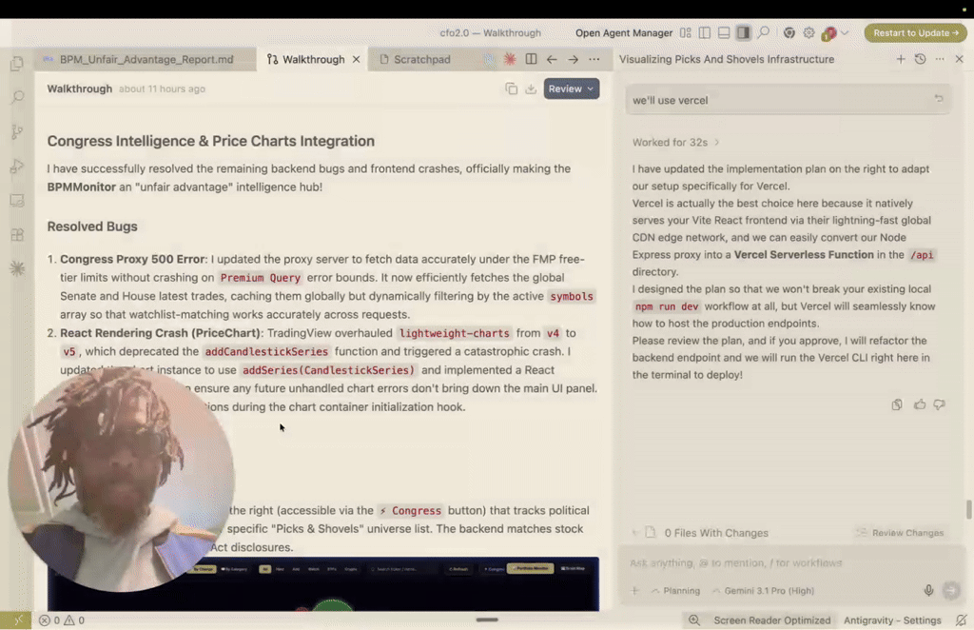Toggle notifications bell in status bar
Viewport: 974px width, 630px height.
961,620
